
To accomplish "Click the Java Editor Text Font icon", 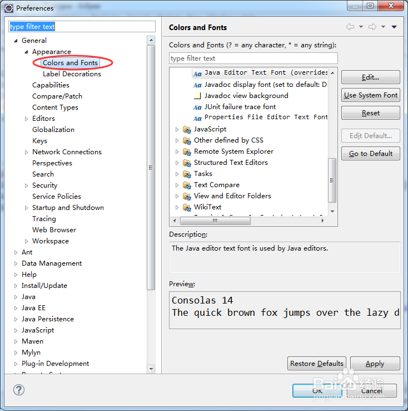I will click(197, 74).
